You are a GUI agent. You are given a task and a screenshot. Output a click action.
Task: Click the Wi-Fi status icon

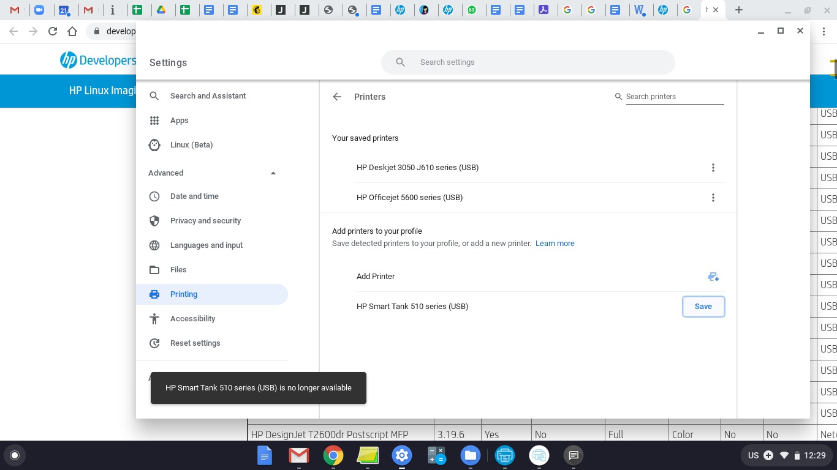coord(784,455)
